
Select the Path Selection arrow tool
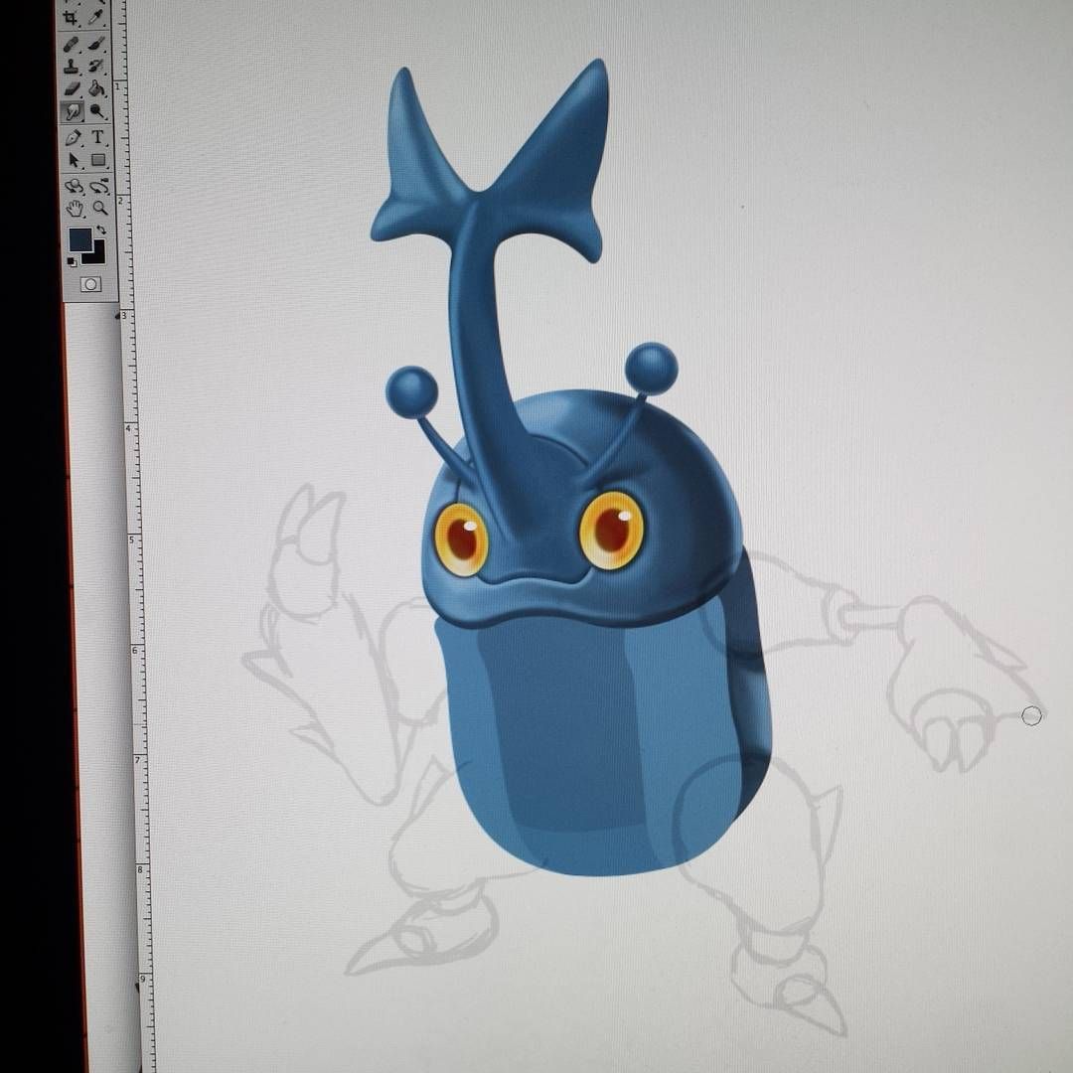74,161
